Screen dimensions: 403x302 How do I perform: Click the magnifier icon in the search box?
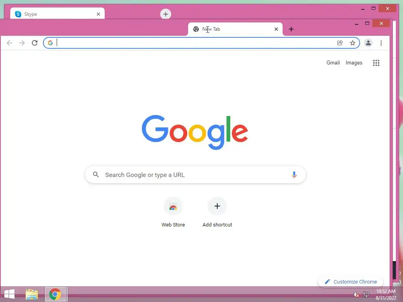click(96, 175)
